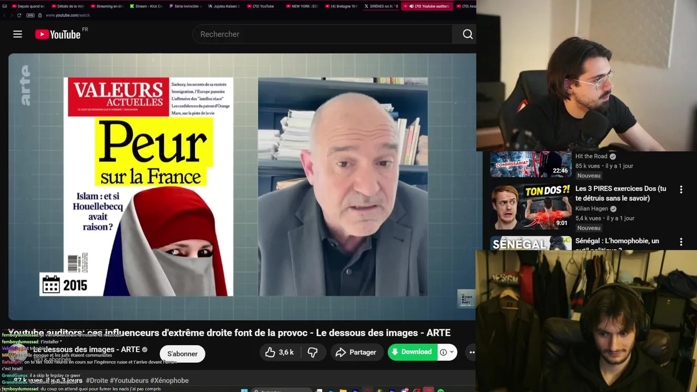Open the 'TON DOS?!' 9:01 video thumbnail

531,207
